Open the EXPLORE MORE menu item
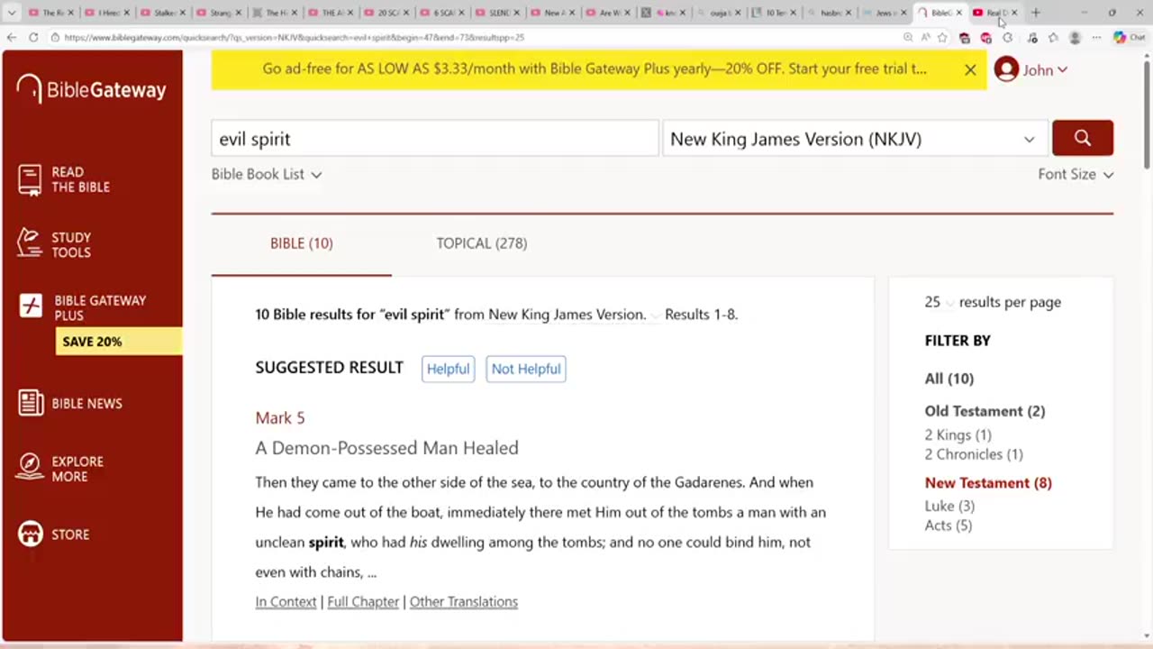 [x=77, y=469]
